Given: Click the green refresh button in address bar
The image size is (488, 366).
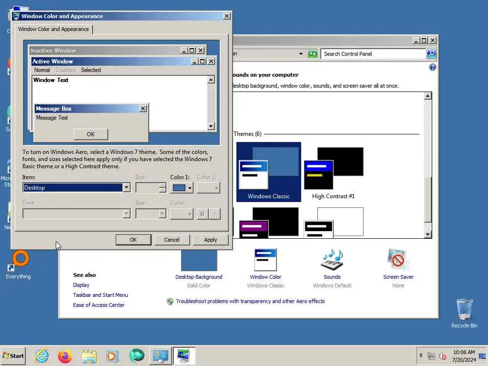Looking at the screenshot, I should pyautogui.click(x=313, y=54).
